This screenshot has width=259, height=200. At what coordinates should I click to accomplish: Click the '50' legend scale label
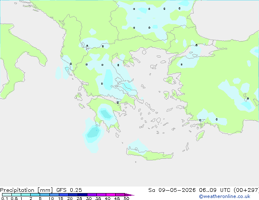(126, 198)
